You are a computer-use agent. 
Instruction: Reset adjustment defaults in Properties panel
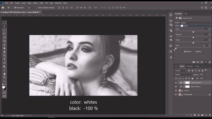pyautogui.click(x=202, y=62)
